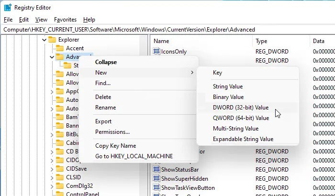Collapse the Explorer tree node
Viewport: 335px width, 196px height.
pos(44,40)
